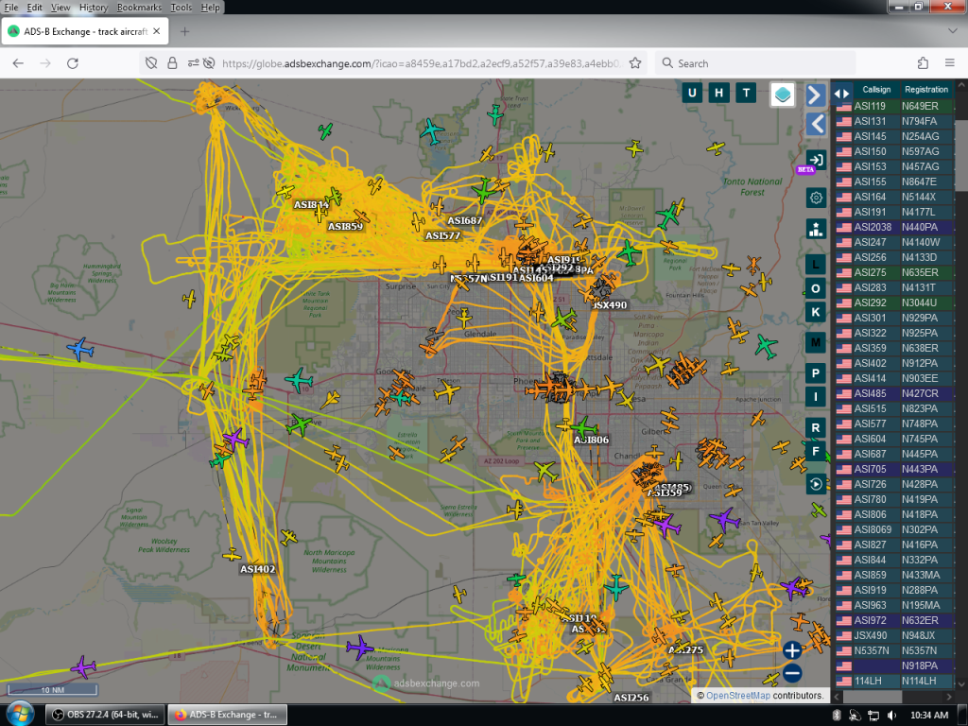Open map settings gear
This screenshot has width=968, height=726.
pos(816,198)
